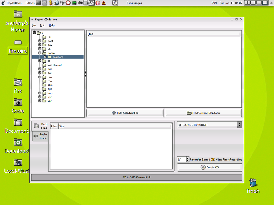
Task: Launch the black-and-white horse icon application
Action: click(x=92, y=3)
